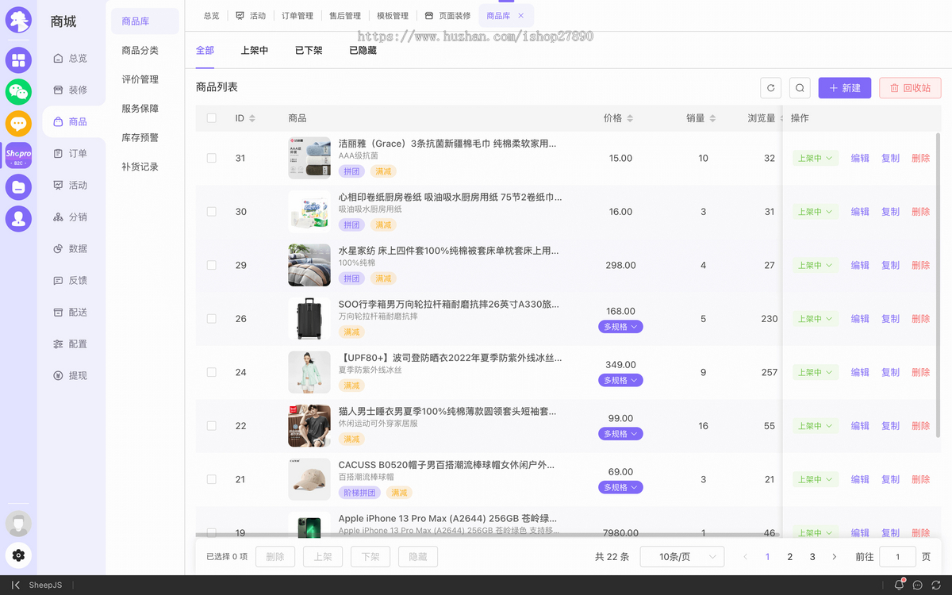Go to page 2 in pagination

coord(789,557)
